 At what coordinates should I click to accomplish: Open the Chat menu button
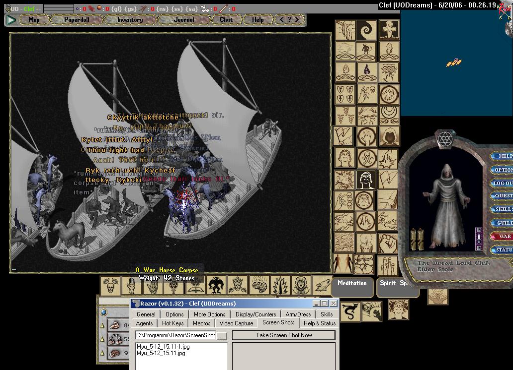[x=226, y=20]
